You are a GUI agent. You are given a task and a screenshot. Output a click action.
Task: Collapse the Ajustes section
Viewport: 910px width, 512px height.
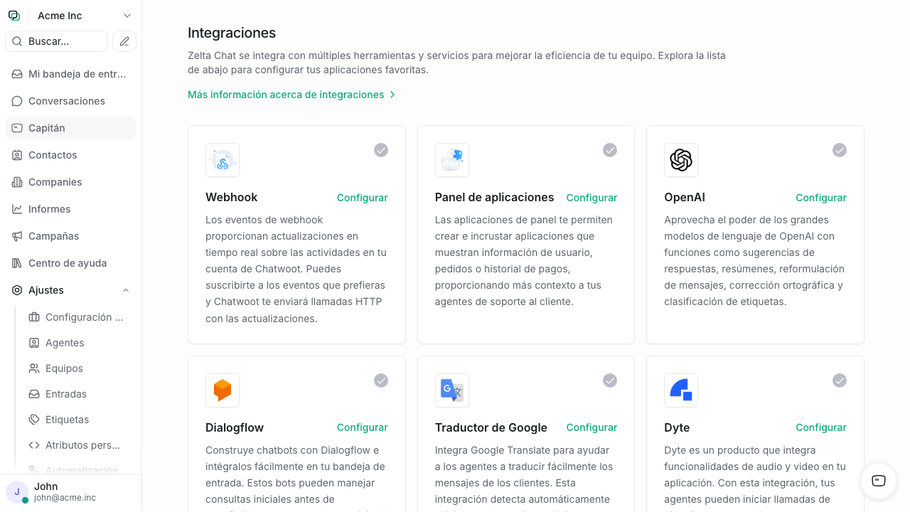125,290
